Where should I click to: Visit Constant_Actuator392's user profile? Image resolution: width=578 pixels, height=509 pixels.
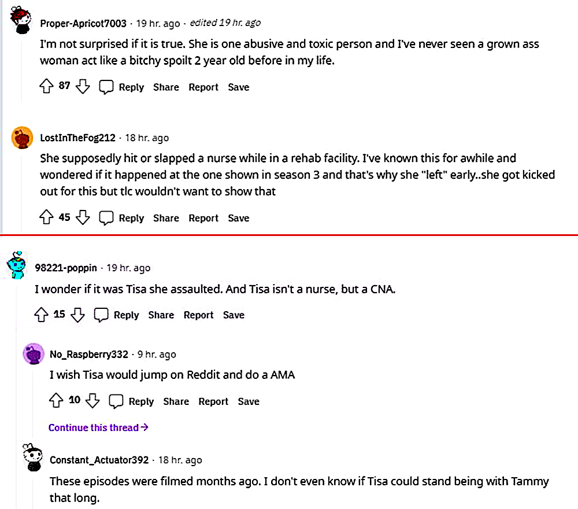click(101, 460)
